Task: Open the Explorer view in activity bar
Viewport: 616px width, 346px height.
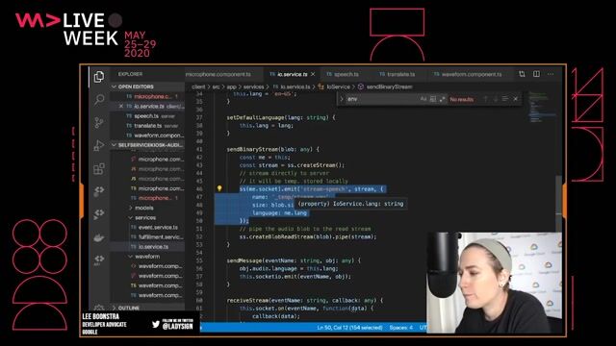Action: [99, 76]
